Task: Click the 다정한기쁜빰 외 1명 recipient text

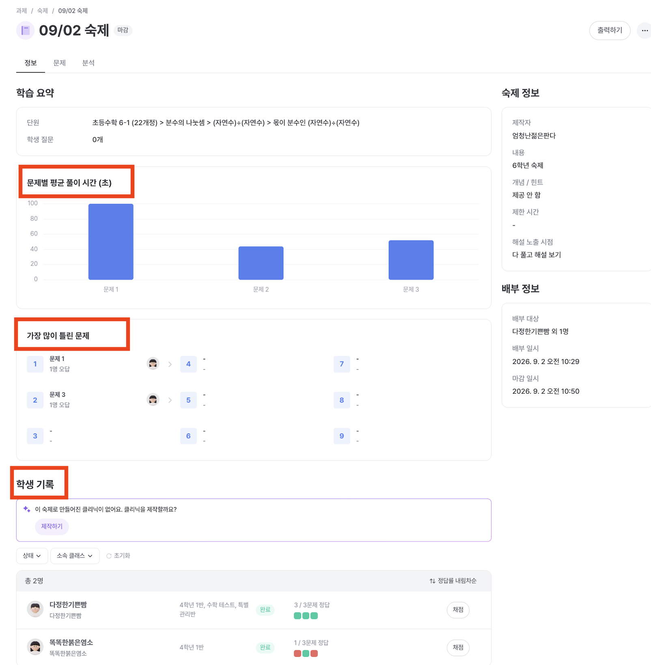Action: pos(540,331)
